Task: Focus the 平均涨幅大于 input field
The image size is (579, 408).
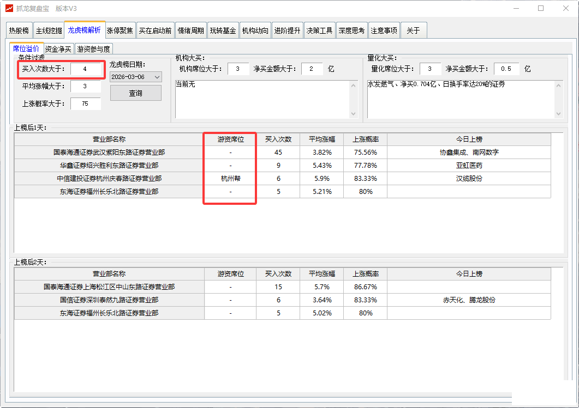Action: (x=86, y=87)
